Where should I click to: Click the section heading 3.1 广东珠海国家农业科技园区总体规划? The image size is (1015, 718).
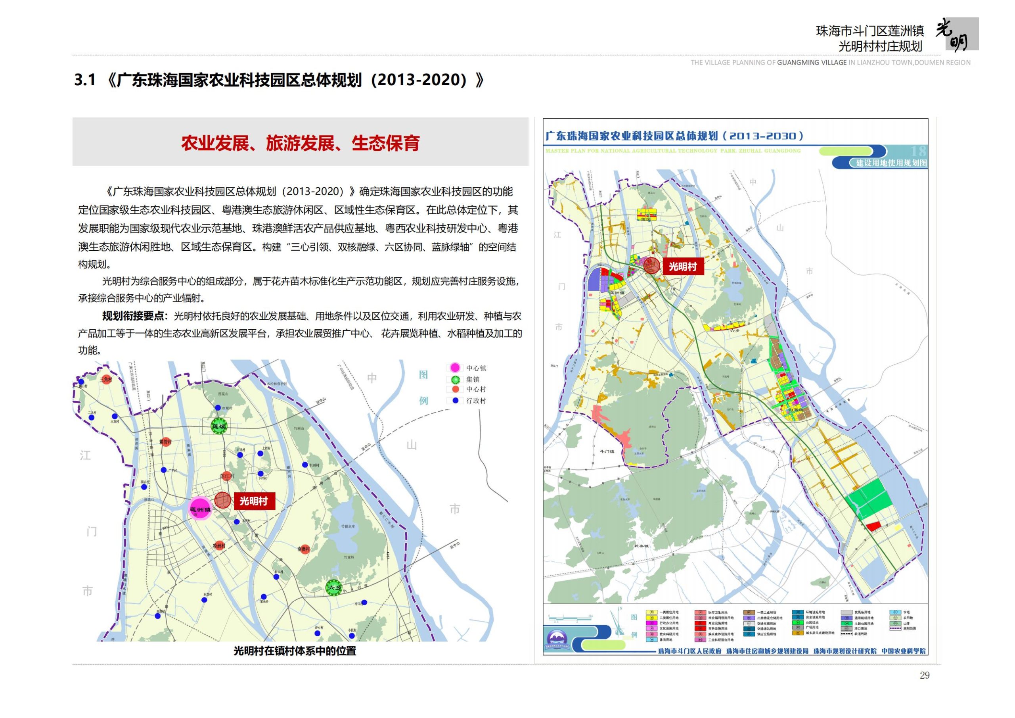(x=280, y=80)
